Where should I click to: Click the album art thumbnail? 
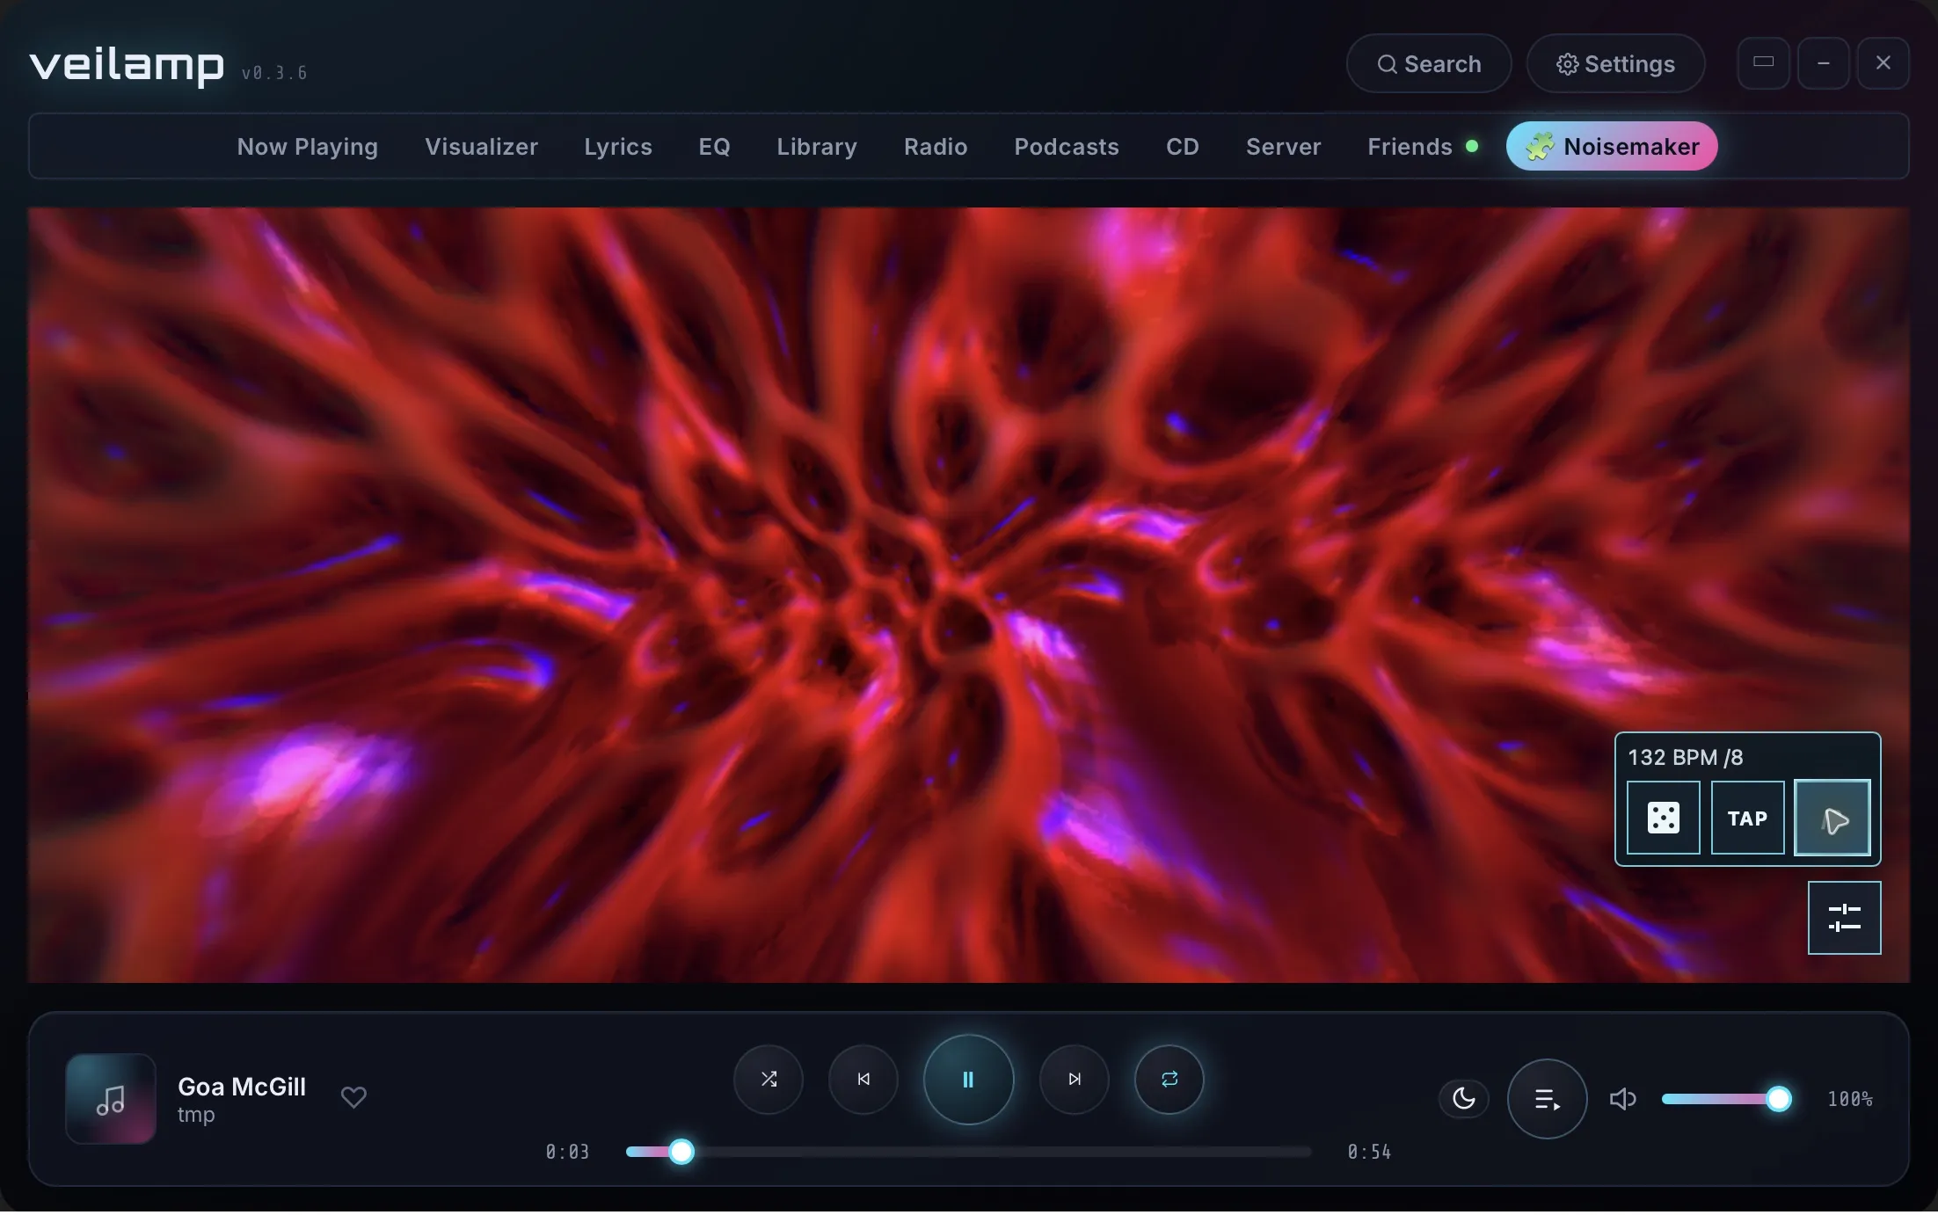[111, 1101]
